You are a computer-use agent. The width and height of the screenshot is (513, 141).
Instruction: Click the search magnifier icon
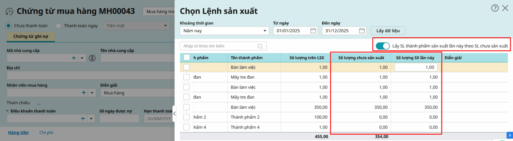coord(260,46)
